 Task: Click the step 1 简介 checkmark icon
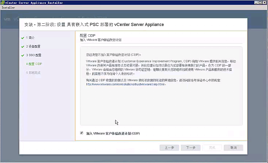point(23,38)
